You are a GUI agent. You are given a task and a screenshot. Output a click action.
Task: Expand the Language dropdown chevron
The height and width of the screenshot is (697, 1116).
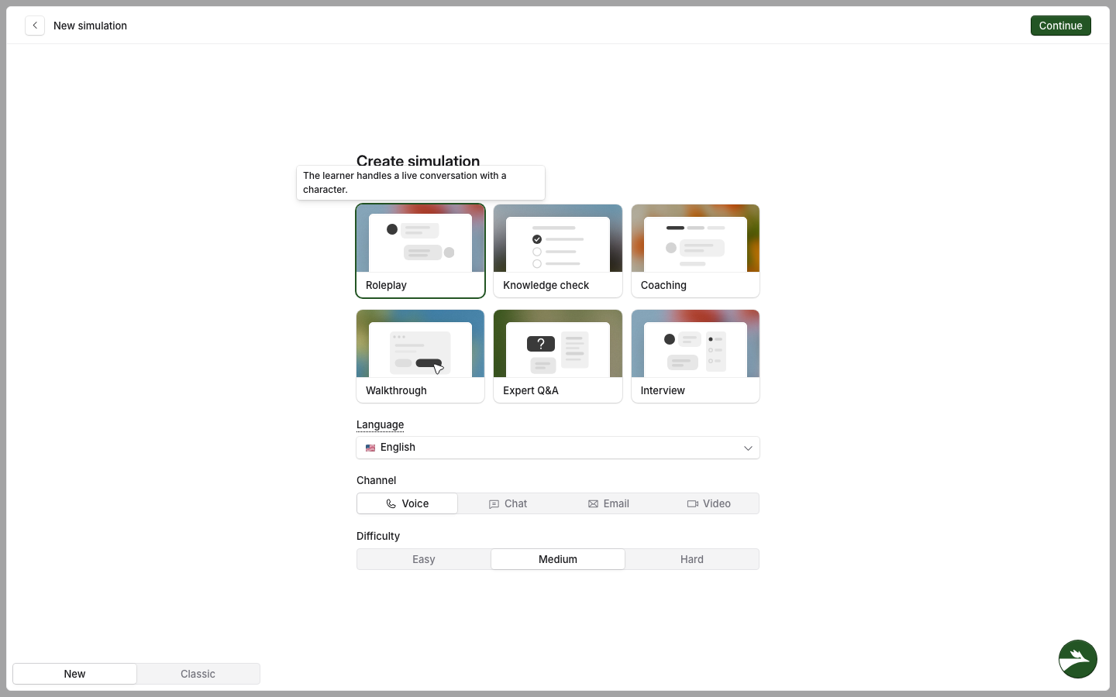(748, 448)
